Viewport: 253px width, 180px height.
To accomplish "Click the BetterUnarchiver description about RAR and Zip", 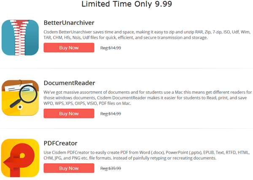I will point(147,35).
